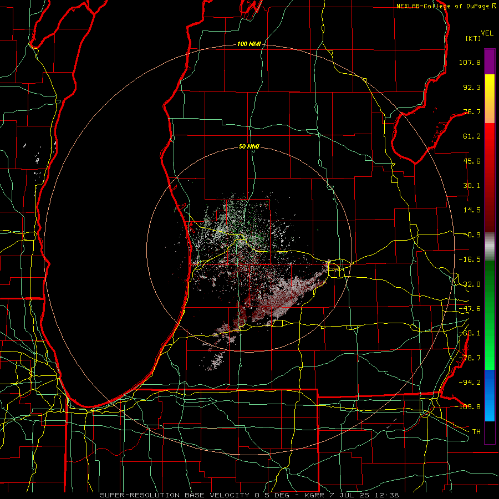
Task: Select the -94.2 velocity scale value
Action: click(x=470, y=382)
